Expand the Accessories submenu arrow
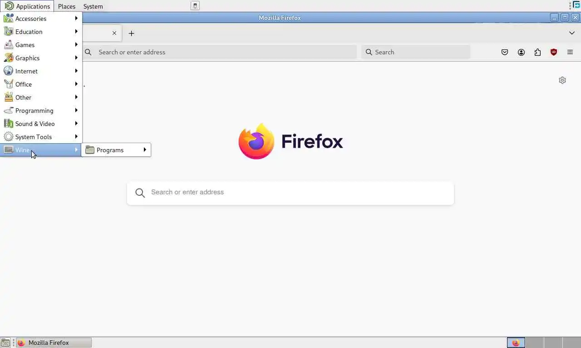Screen dimensions: 581x348 [x=76, y=18]
